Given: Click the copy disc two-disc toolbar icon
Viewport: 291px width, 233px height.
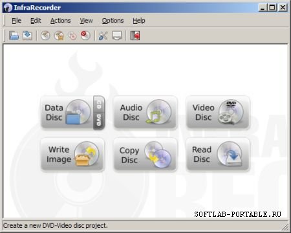Looking at the screenshot, I should [72, 36].
